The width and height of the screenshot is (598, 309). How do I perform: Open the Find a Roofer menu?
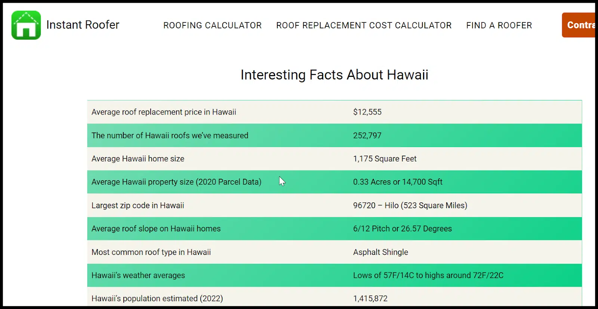click(499, 25)
